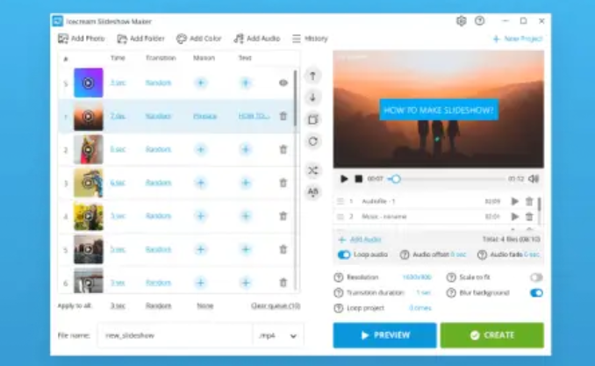Viewport: 595px width, 366px height.
Task: Play the slideshow preview with the play icon
Action: point(344,178)
